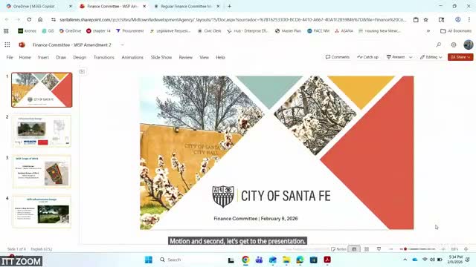Open the user account profile picture
This screenshot has width=476, height=267.
point(469,44)
